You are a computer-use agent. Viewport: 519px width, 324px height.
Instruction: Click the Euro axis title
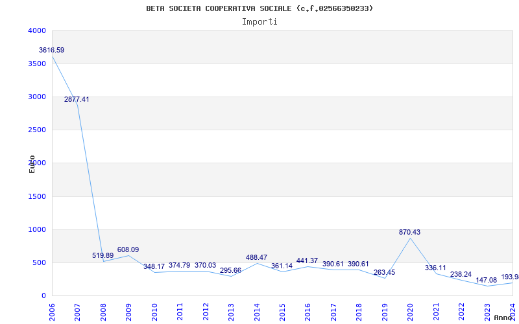point(32,164)
